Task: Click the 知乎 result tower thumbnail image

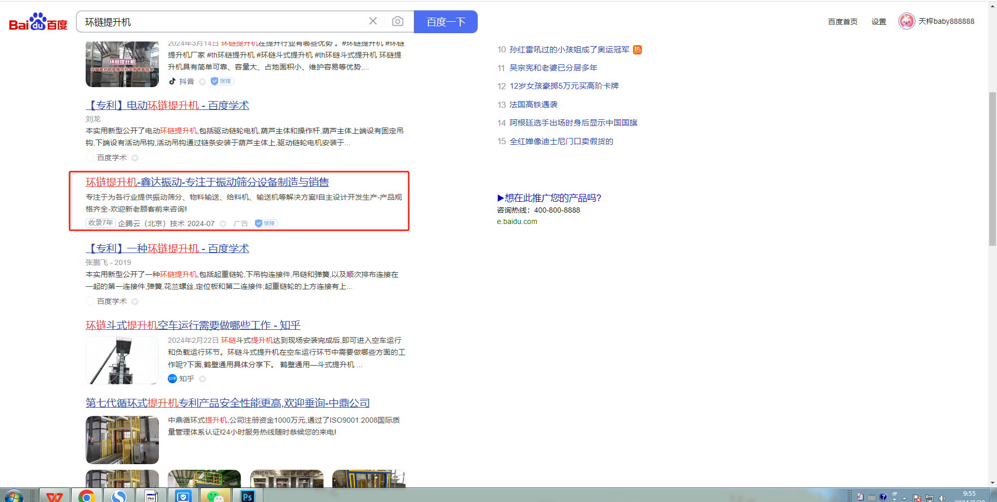Action: pos(122,360)
